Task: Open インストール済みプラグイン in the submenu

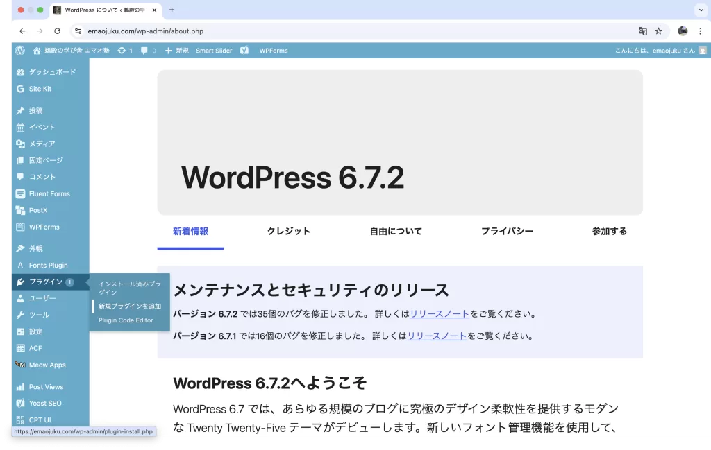Action: click(x=130, y=288)
